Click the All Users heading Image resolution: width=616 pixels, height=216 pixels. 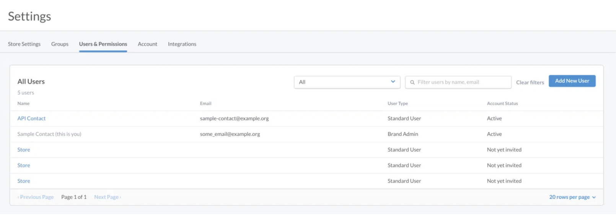click(x=31, y=82)
